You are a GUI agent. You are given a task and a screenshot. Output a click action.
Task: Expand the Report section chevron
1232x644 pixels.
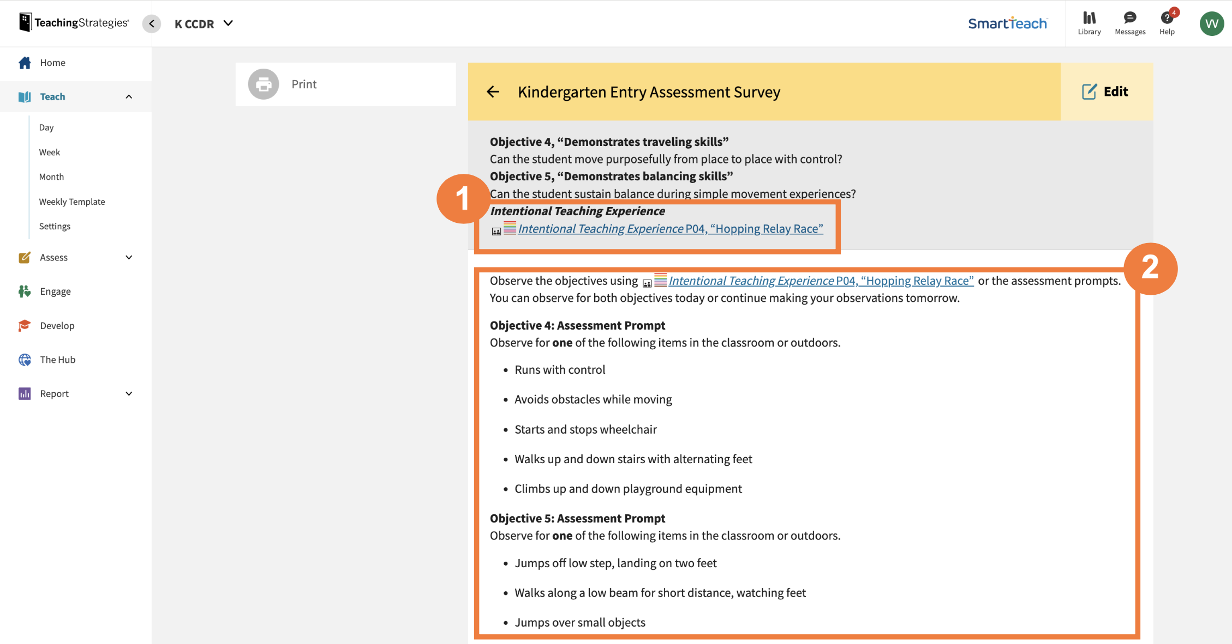[x=129, y=393]
